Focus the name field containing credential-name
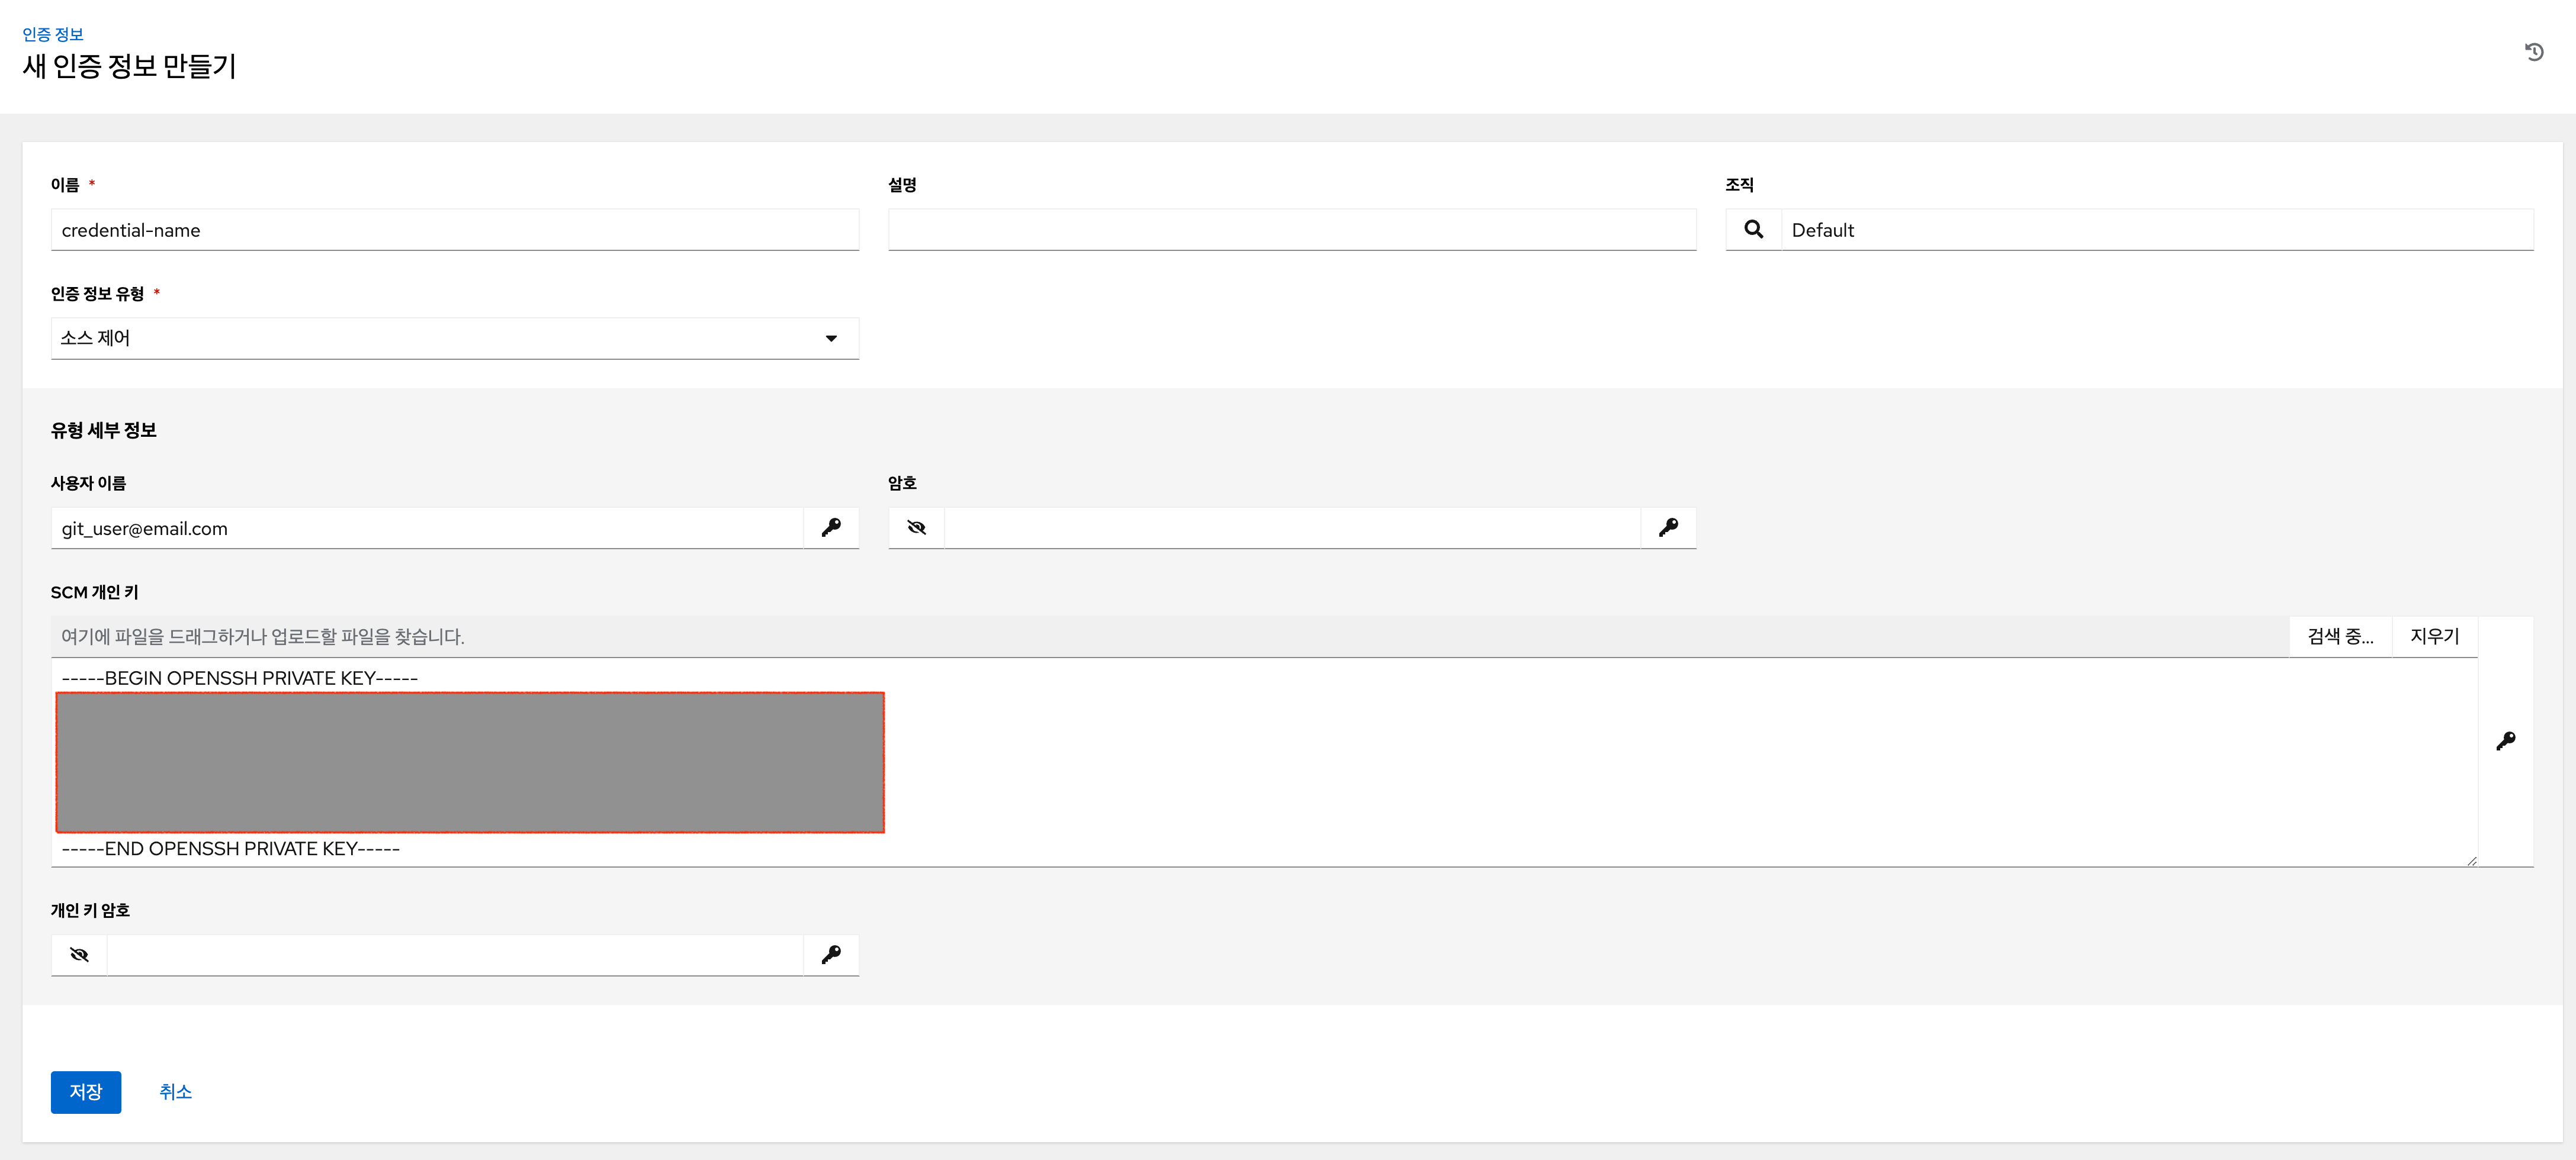 pos(455,230)
